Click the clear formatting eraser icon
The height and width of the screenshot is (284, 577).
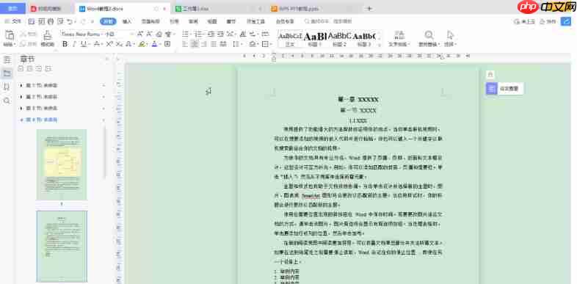[159, 34]
